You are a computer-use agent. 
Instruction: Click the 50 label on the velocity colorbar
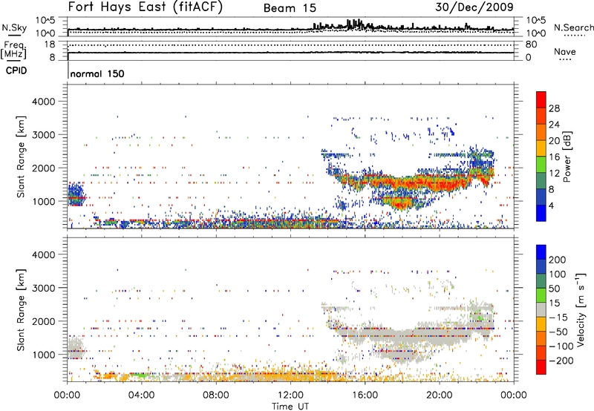tap(555, 289)
